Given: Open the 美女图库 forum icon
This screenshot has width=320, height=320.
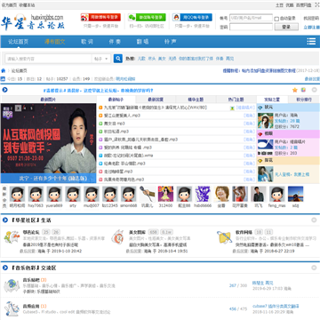Looking at the screenshot, I should [117, 237].
